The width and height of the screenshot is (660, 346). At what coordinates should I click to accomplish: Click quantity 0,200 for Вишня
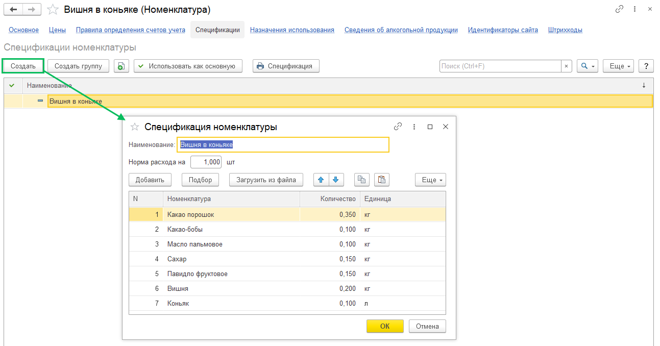coord(347,288)
